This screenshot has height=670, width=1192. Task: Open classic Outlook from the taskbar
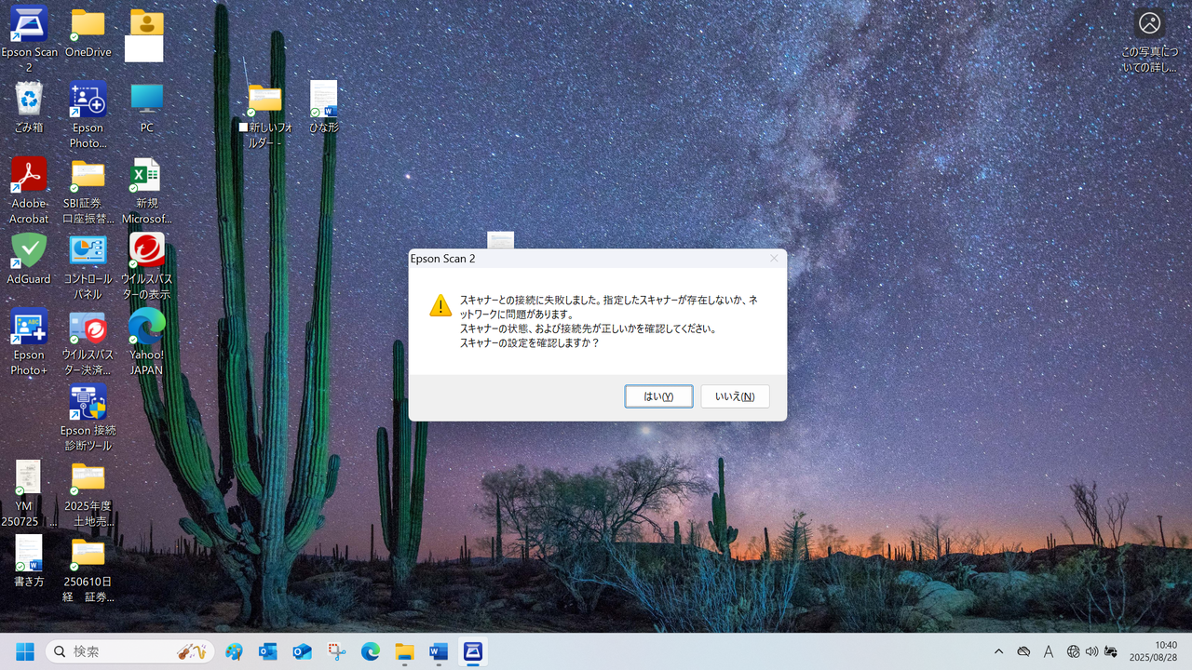268,651
